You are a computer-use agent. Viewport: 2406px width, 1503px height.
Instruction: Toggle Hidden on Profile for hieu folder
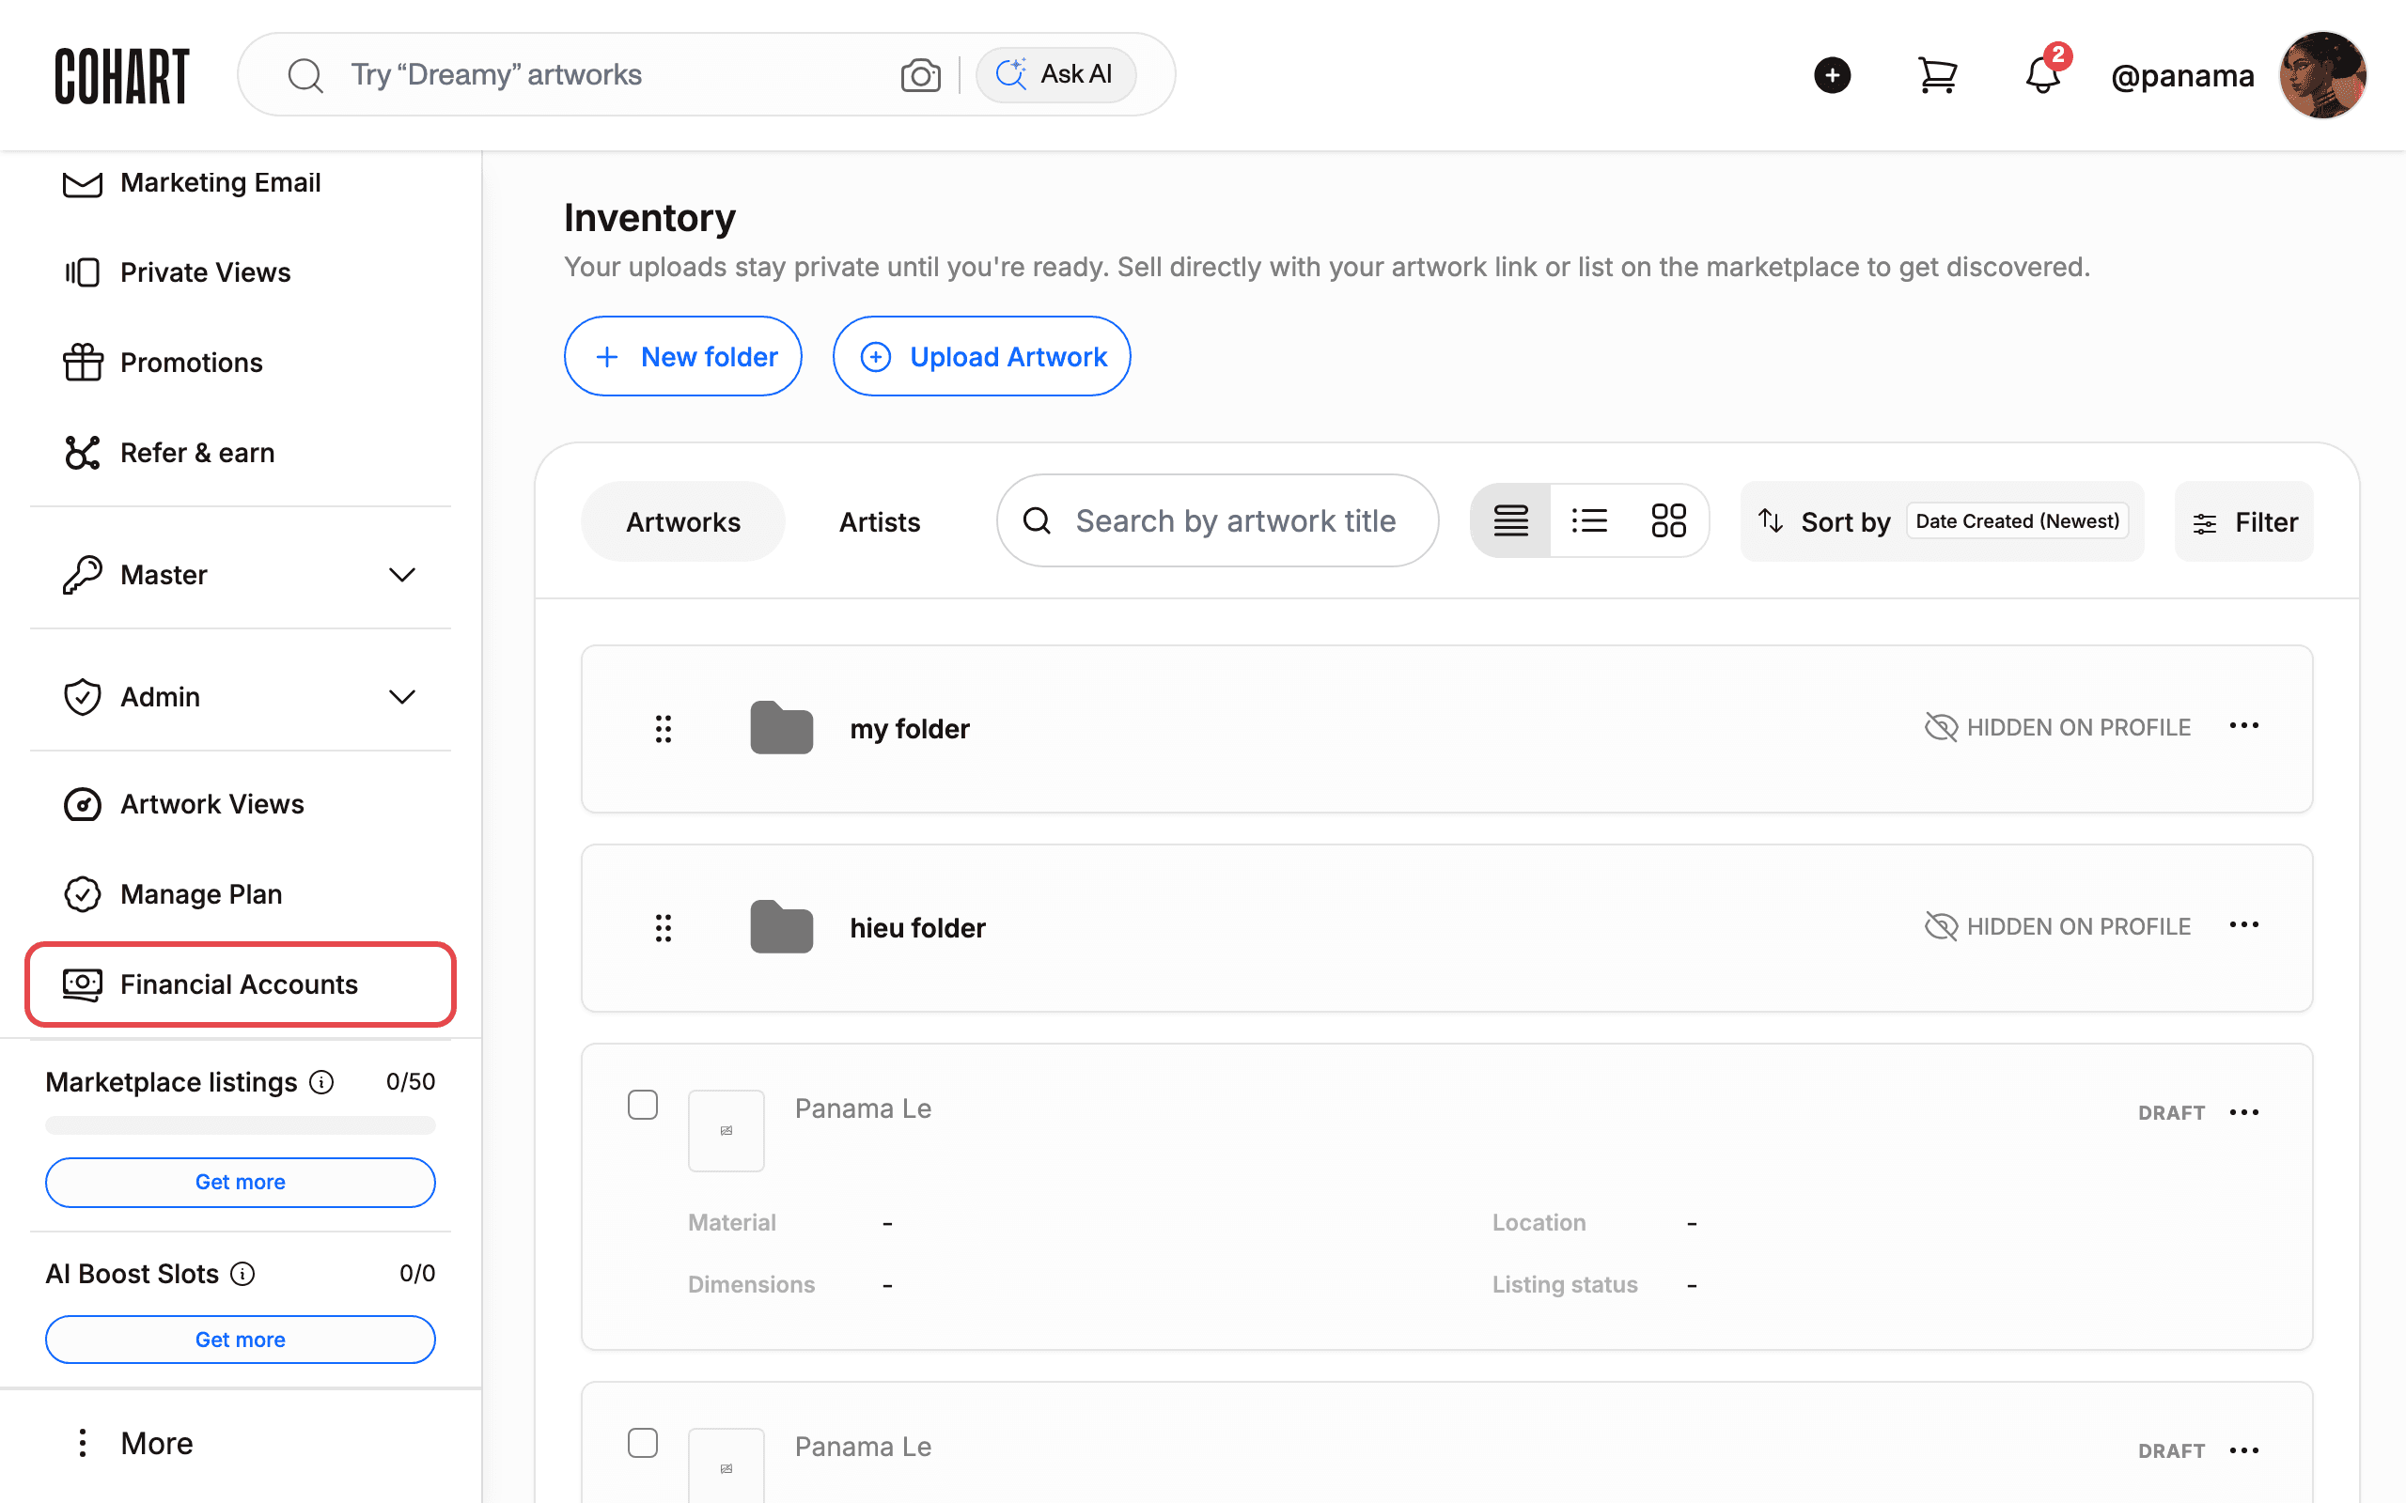2056,926
